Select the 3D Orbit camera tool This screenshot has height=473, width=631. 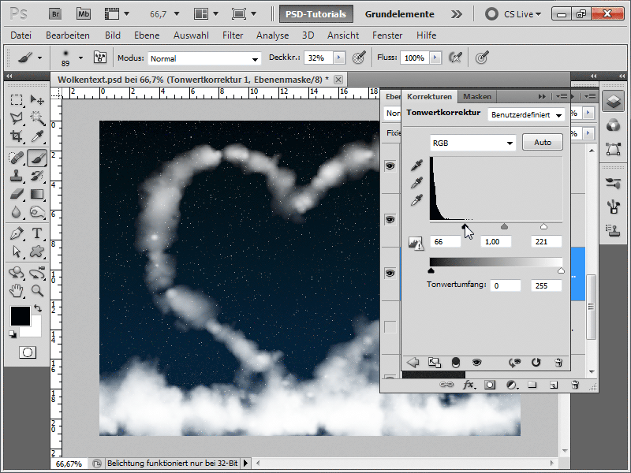tap(37, 273)
